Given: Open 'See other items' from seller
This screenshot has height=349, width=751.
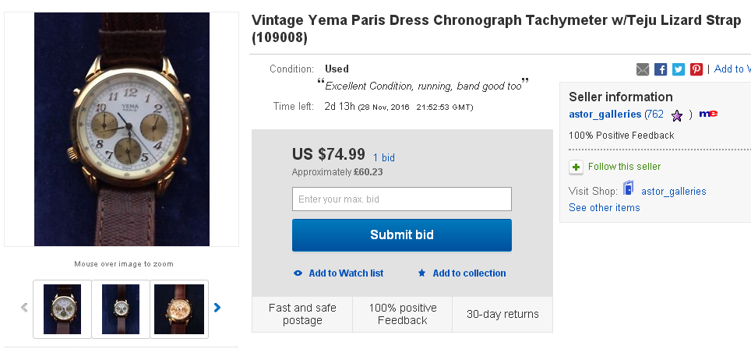Looking at the screenshot, I should [x=605, y=208].
